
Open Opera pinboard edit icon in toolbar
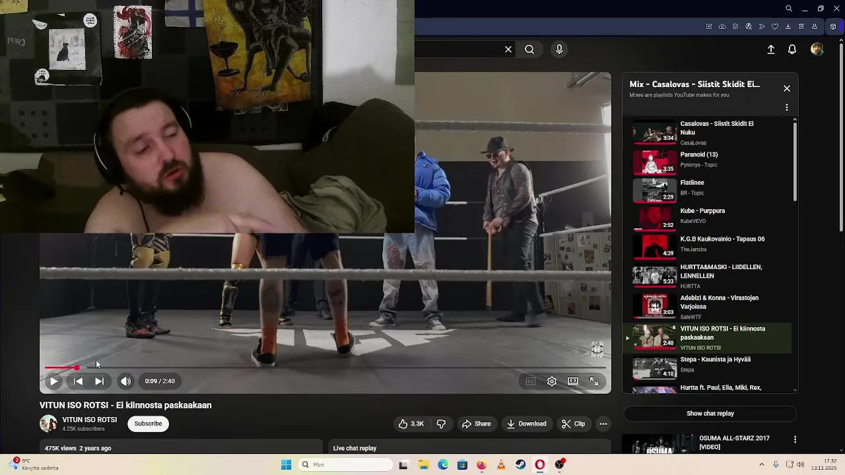pyautogui.click(x=709, y=27)
